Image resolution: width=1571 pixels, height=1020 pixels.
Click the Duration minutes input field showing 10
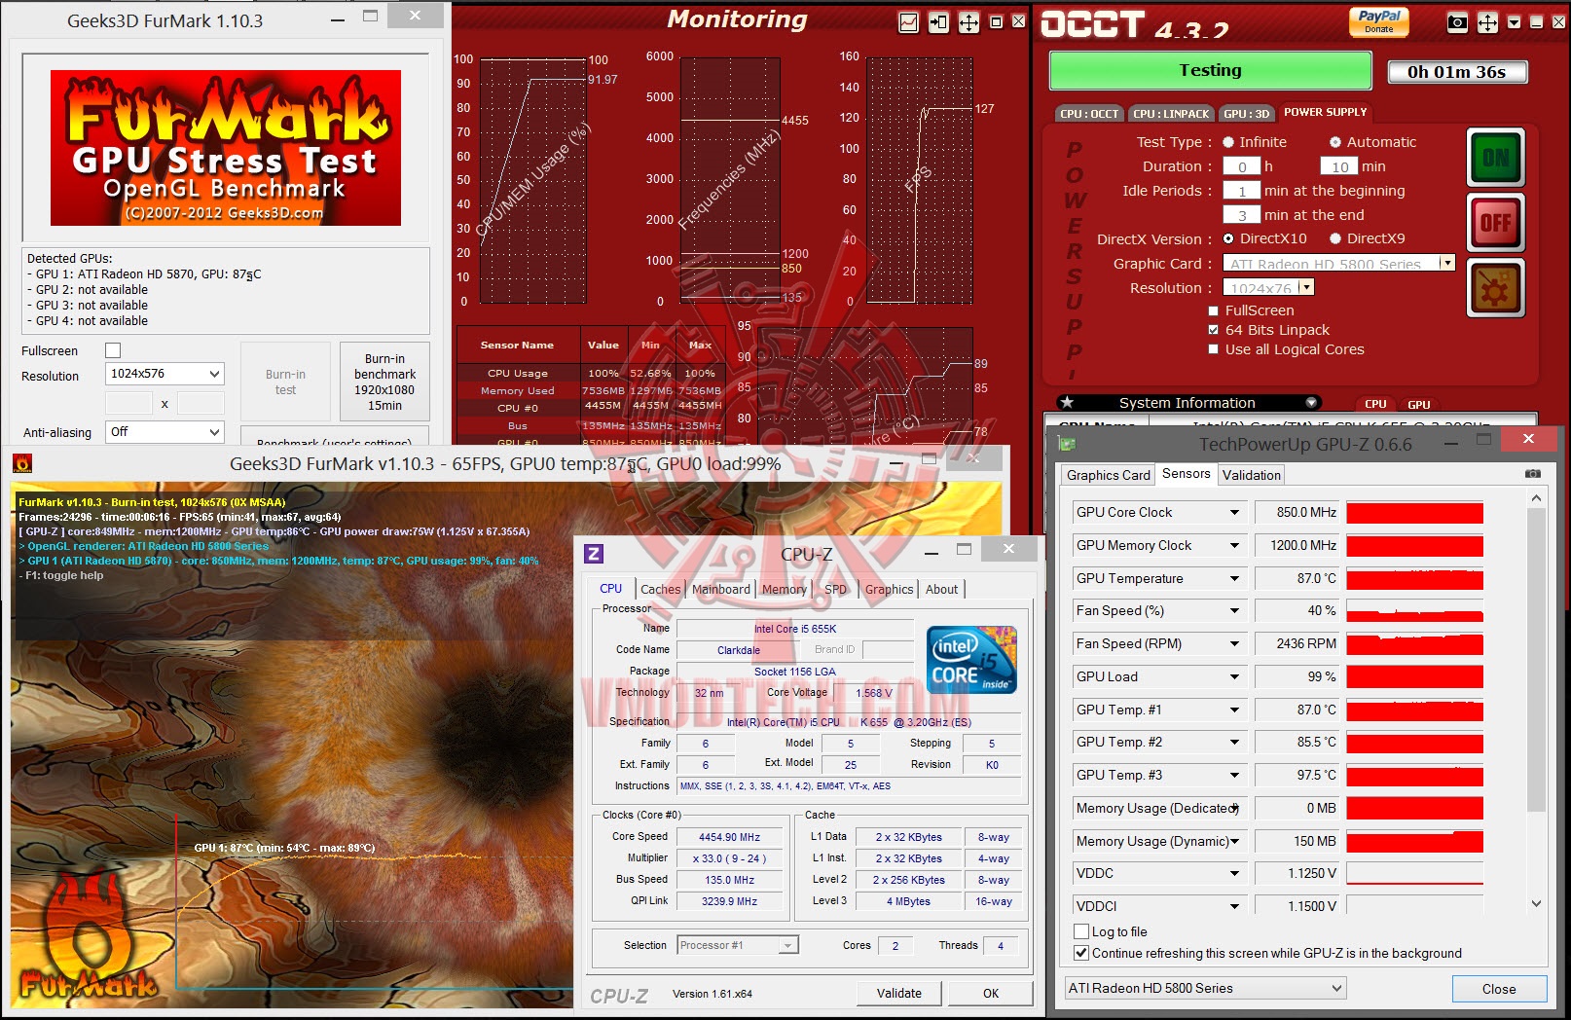[1339, 166]
